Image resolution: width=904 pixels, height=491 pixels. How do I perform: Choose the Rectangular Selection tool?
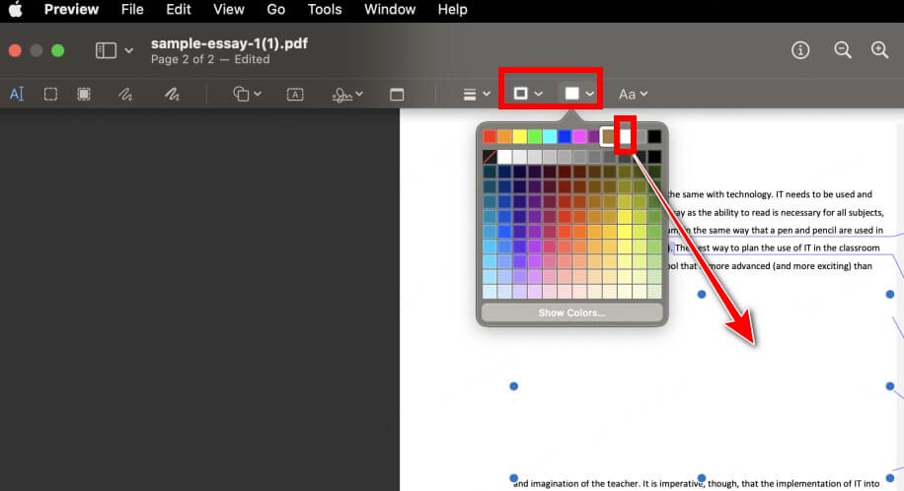click(50, 94)
